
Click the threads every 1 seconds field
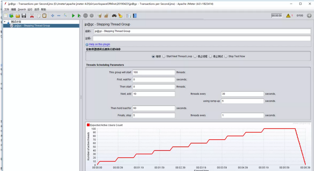coord(243,116)
